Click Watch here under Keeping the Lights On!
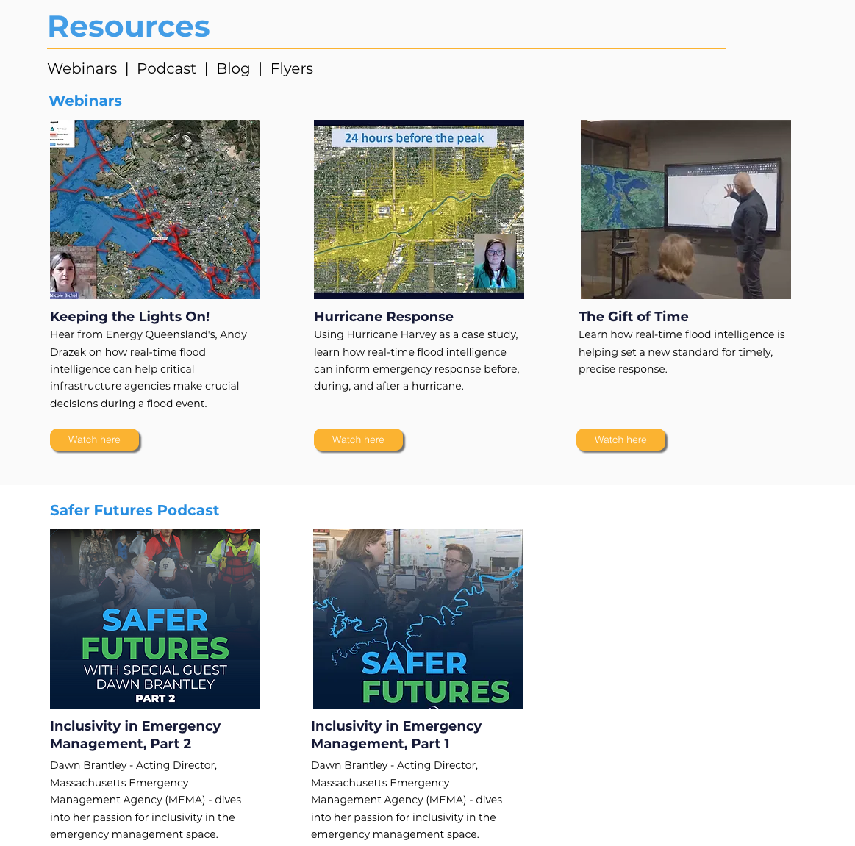 pyautogui.click(x=94, y=440)
